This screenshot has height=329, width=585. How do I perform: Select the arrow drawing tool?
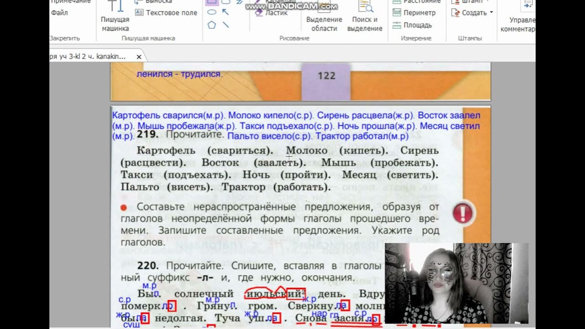coord(226,12)
